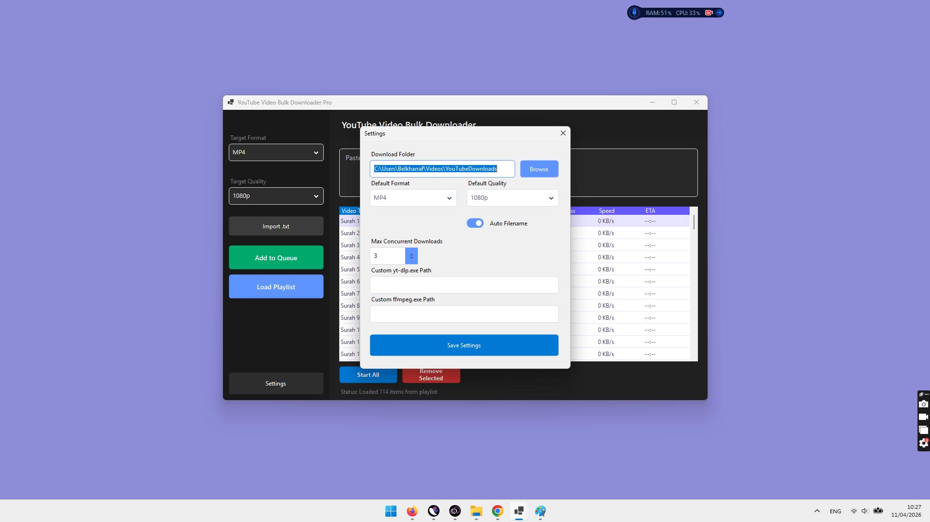This screenshot has width=930, height=522.
Task: Open the Windows Start menu
Action: (x=391, y=511)
